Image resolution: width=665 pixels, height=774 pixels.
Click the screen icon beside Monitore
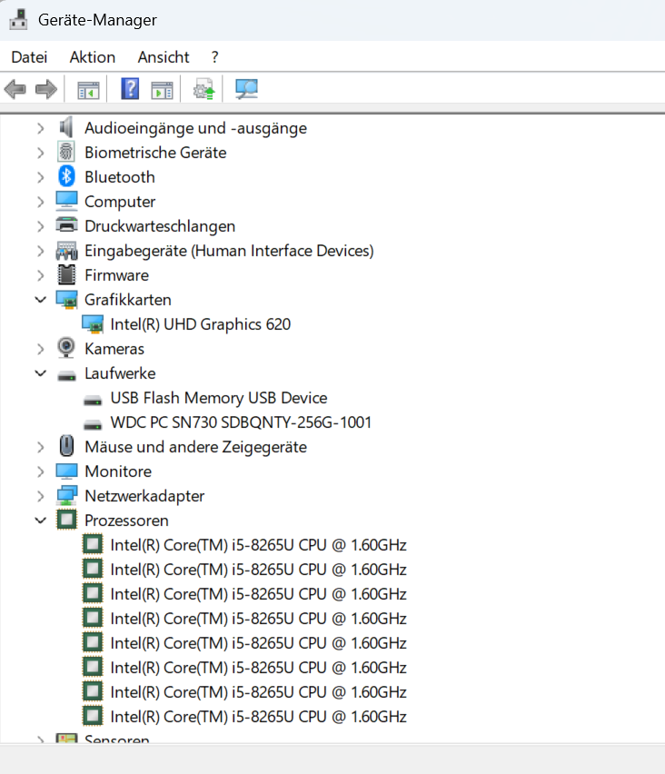click(66, 471)
